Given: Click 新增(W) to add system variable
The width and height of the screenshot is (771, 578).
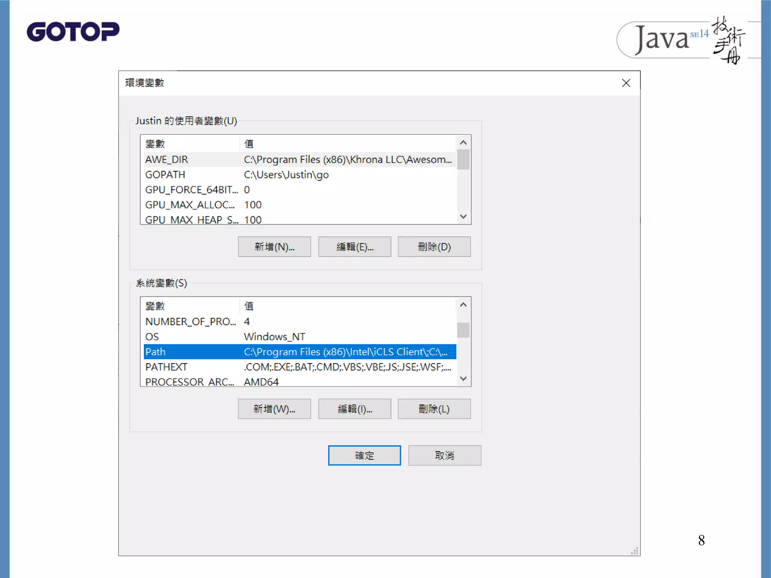Looking at the screenshot, I should (x=274, y=409).
